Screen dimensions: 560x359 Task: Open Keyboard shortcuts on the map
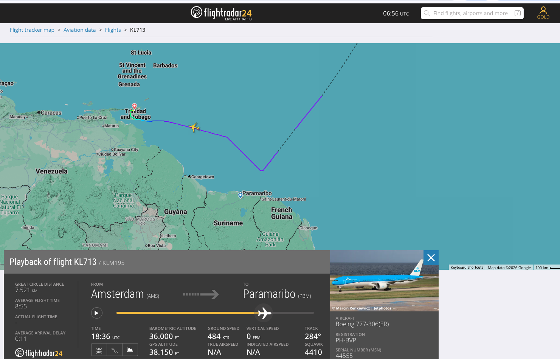[x=467, y=268]
